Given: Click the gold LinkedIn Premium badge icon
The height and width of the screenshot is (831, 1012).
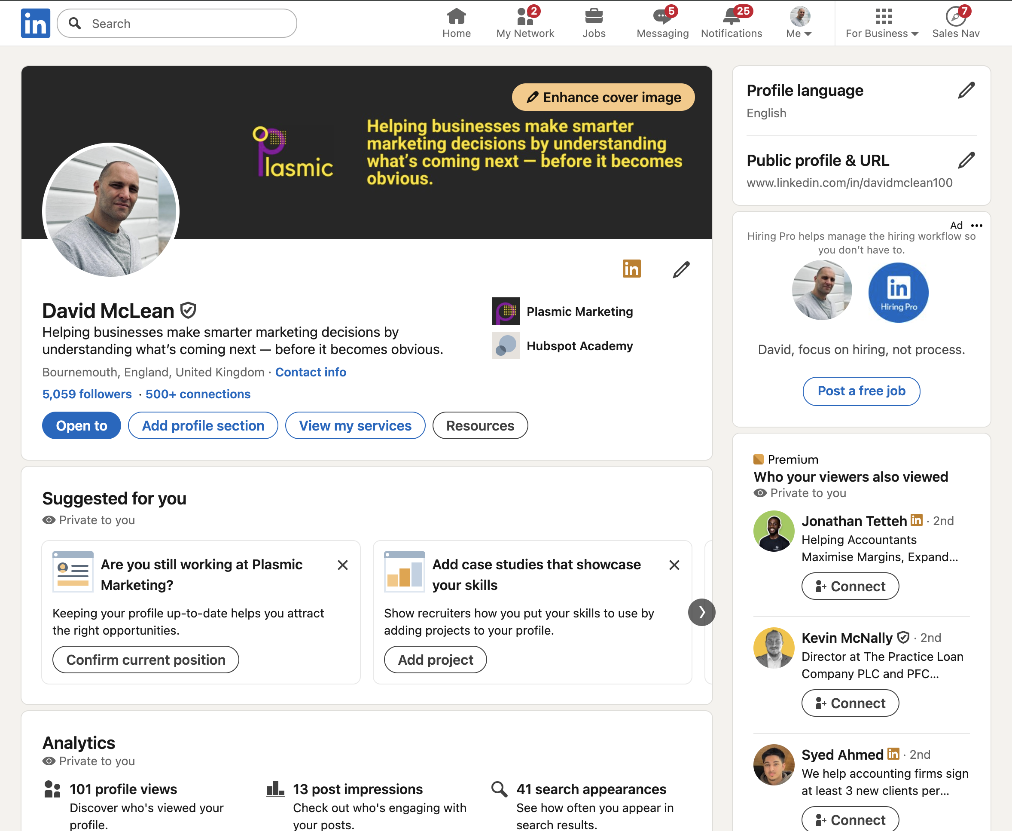Looking at the screenshot, I should [x=631, y=269].
